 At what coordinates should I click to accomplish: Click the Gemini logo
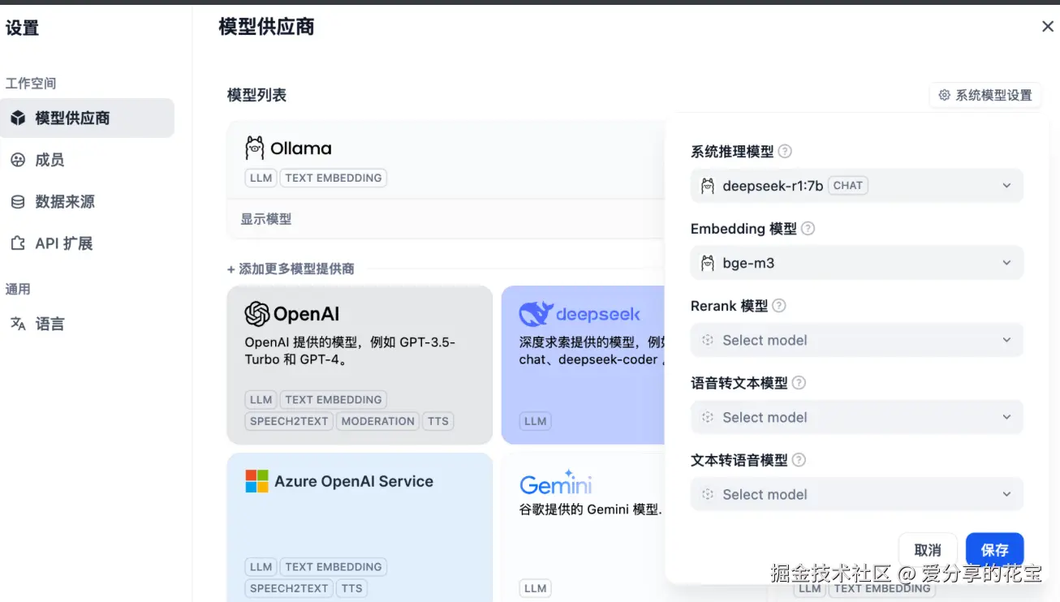coord(556,483)
